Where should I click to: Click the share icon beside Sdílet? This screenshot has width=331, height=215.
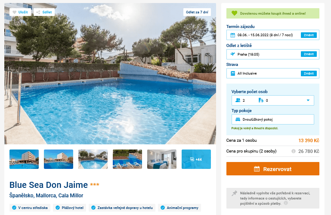pyautogui.click(x=38, y=12)
